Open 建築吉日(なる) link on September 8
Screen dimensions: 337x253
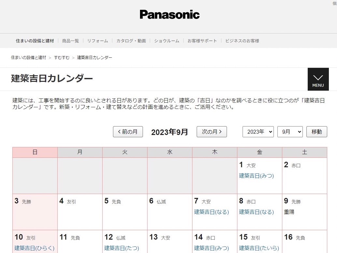(256, 212)
